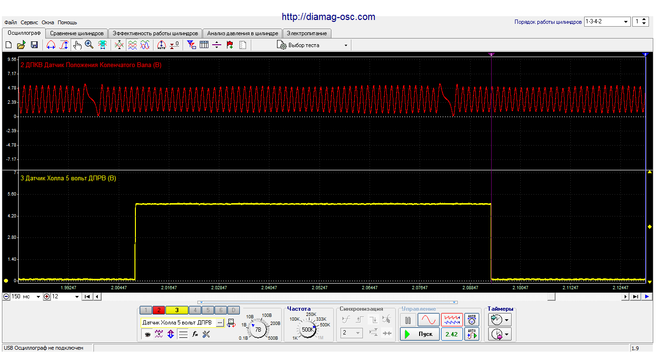Image resolution: width=659 pixels, height=354 pixels.
Task: Open the filter settings funnel icon
Action: [x=191, y=45]
